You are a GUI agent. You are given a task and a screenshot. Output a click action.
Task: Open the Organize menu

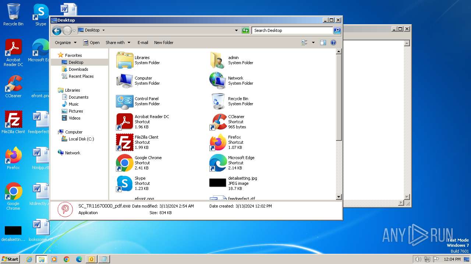click(x=65, y=43)
